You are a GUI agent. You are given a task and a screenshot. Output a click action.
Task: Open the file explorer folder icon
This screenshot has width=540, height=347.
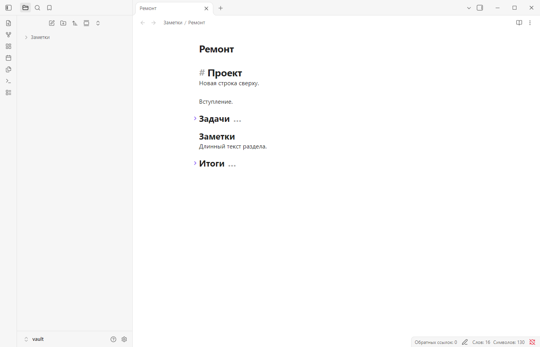coord(25,8)
